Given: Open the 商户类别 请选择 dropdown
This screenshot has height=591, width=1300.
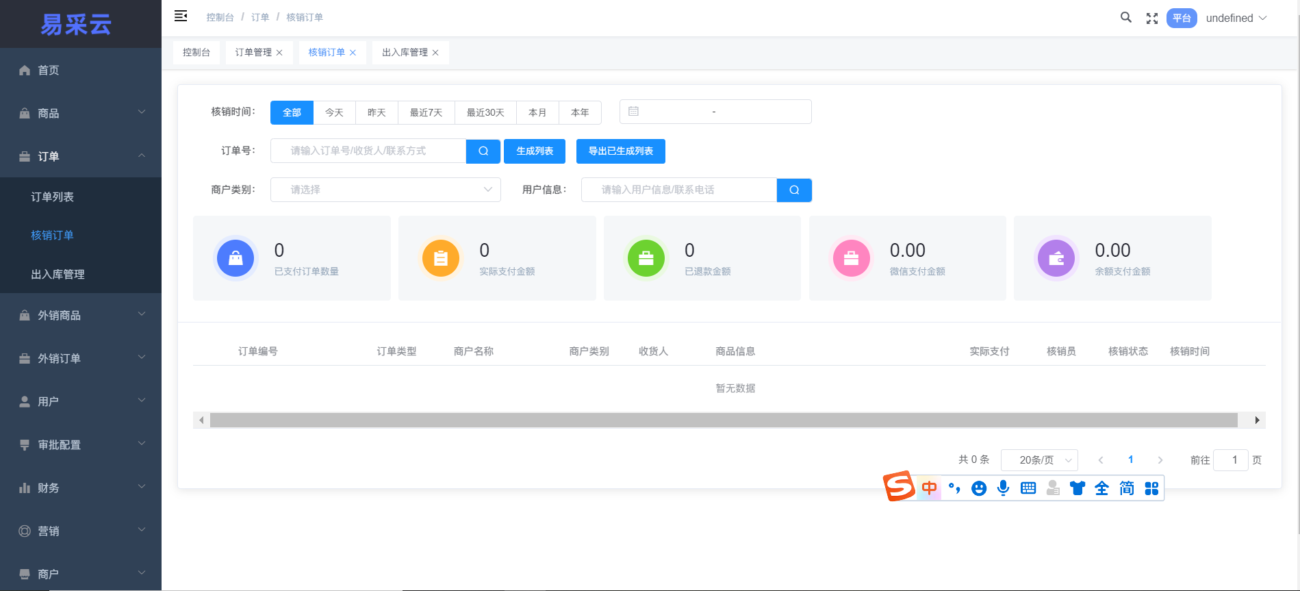Looking at the screenshot, I should [x=385, y=190].
